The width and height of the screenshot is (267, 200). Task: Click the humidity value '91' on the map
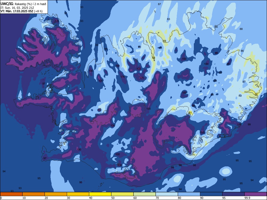coord(66,13)
